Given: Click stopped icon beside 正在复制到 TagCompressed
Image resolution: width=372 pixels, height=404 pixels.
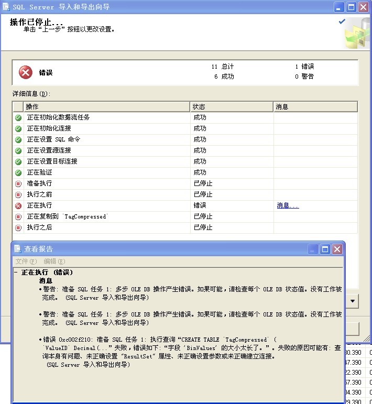Looking at the screenshot, I should [x=18, y=217].
